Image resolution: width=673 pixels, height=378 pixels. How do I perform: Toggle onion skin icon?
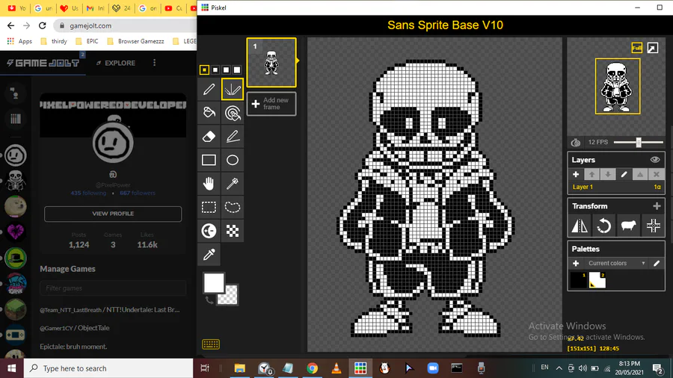576,142
